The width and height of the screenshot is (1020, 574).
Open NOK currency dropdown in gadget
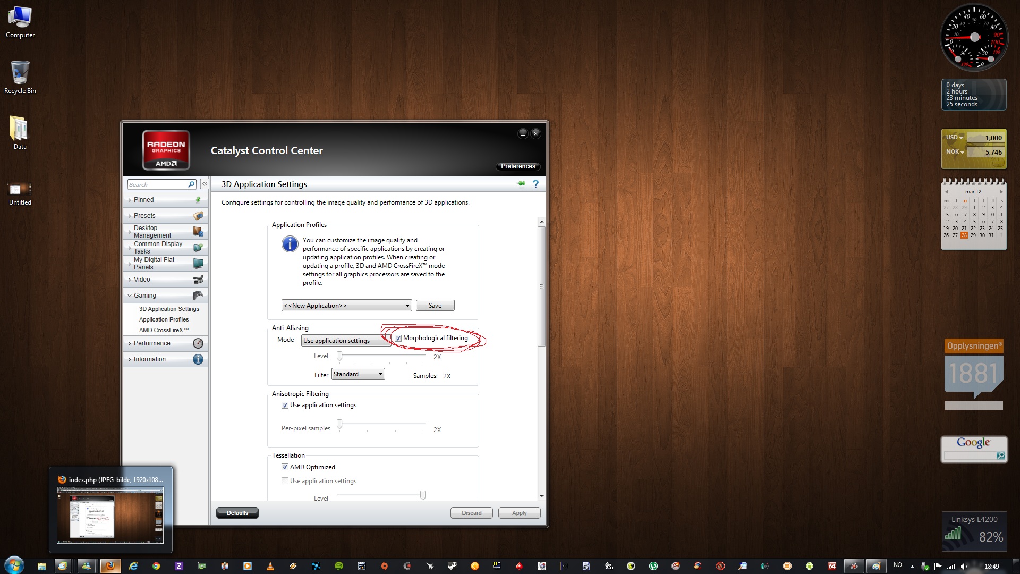(x=955, y=152)
